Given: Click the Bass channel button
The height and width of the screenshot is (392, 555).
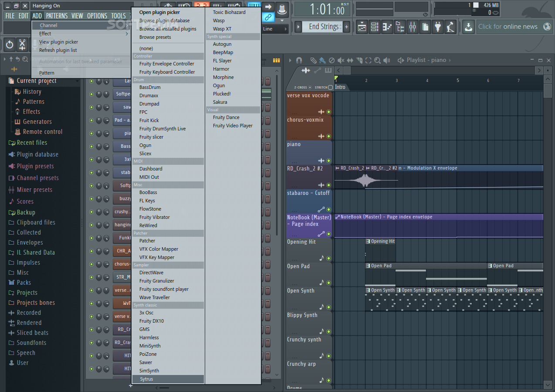Looking at the screenshot, I should [123, 147].
